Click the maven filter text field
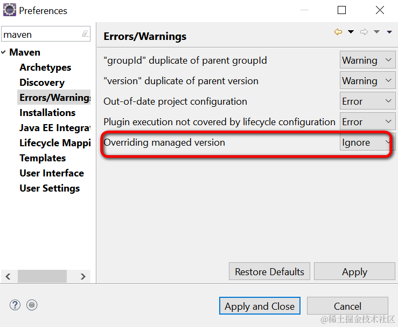The height and width of the screenshot is (327, 398). point(40,35)
